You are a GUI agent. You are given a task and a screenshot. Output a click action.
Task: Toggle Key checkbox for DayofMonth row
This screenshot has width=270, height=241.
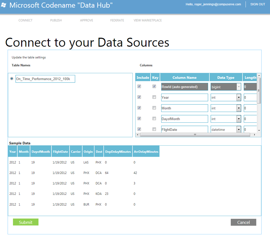click(154, 119)
